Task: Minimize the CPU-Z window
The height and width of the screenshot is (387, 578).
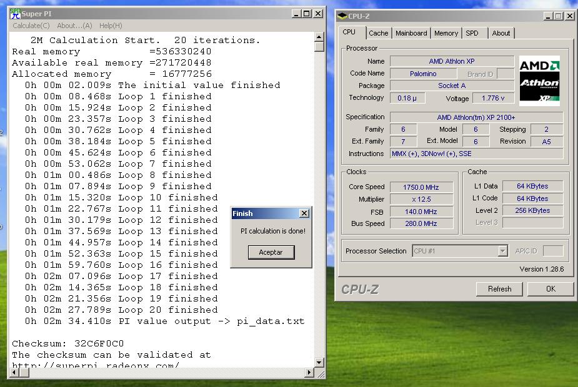Action: click(548, 16)
